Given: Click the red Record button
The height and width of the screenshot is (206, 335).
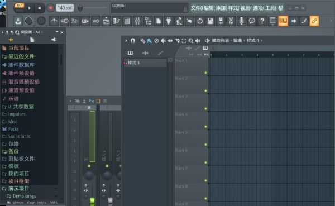Looking at the screenshot, I should (51, 8).
